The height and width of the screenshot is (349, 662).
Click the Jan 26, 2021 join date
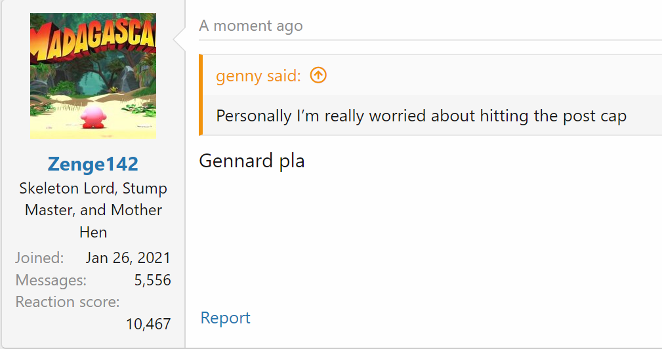pos(128,258)
